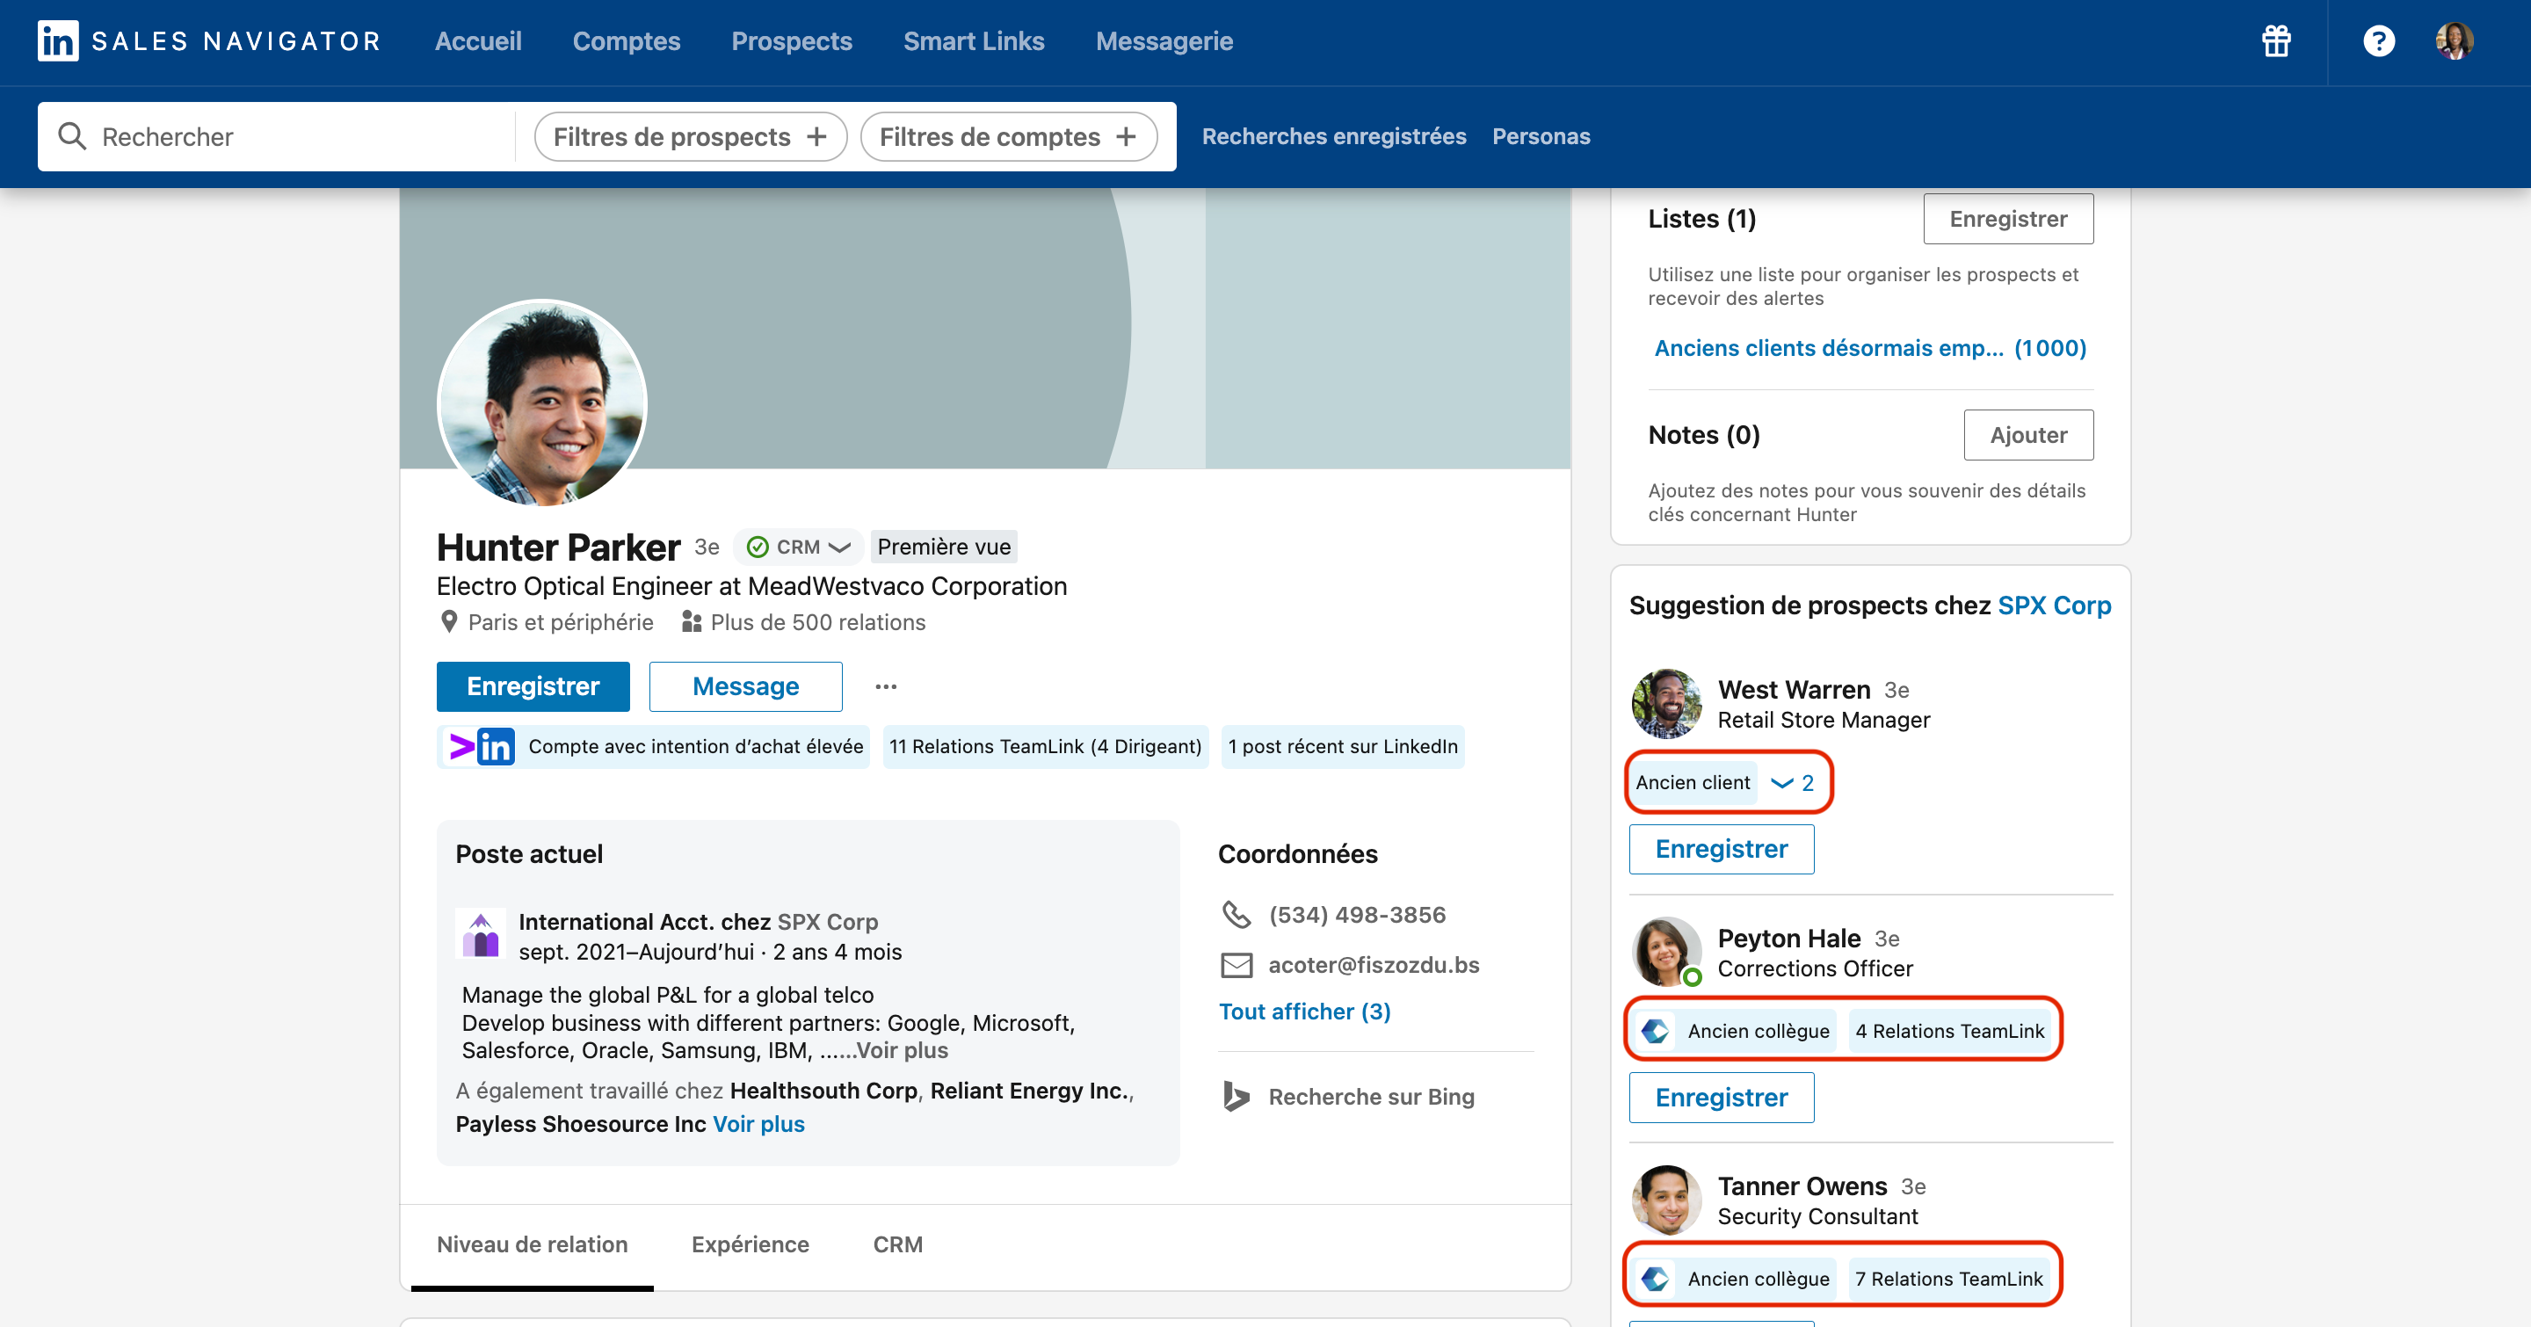
Task: Click Tanner Owens' 7 Relations TeamLink tag
Action: tap(1948, 1279)
